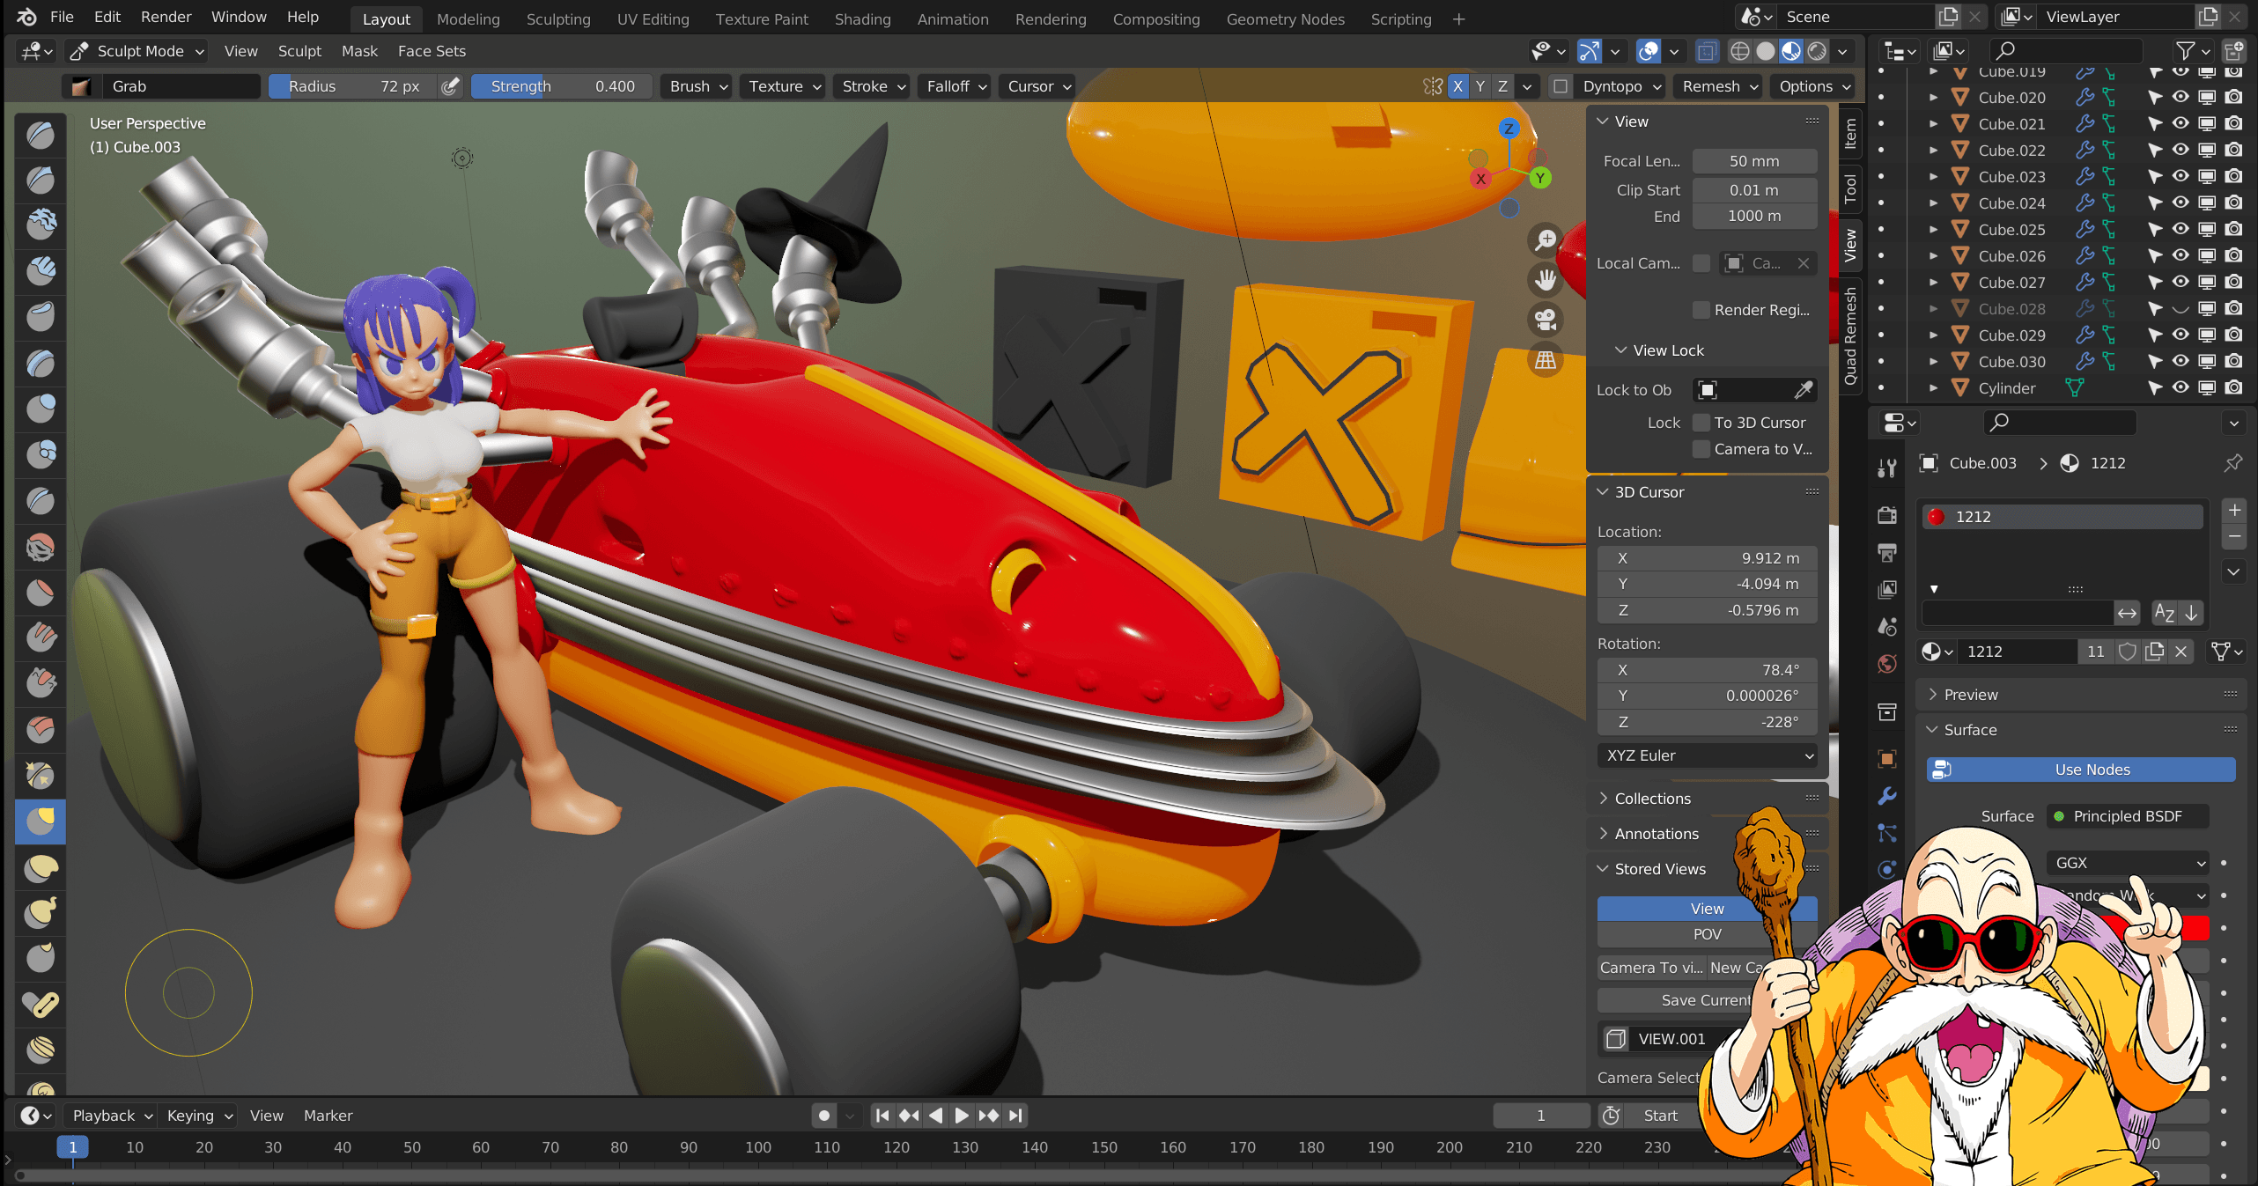Toggle Y axis symmetry button
This screenshot has width=2258, height=1186.
click(1480, 86)
